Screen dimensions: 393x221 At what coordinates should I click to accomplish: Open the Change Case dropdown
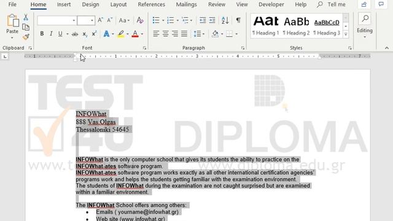124,20
